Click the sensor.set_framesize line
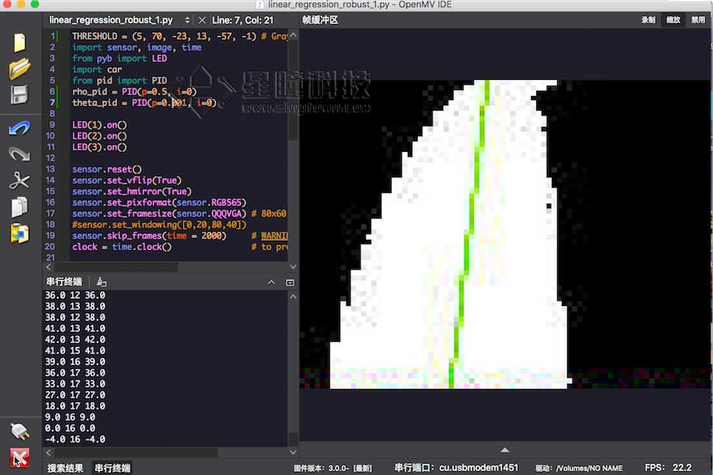The height and width of the screenshot is (475, 713). coord(179,213)
